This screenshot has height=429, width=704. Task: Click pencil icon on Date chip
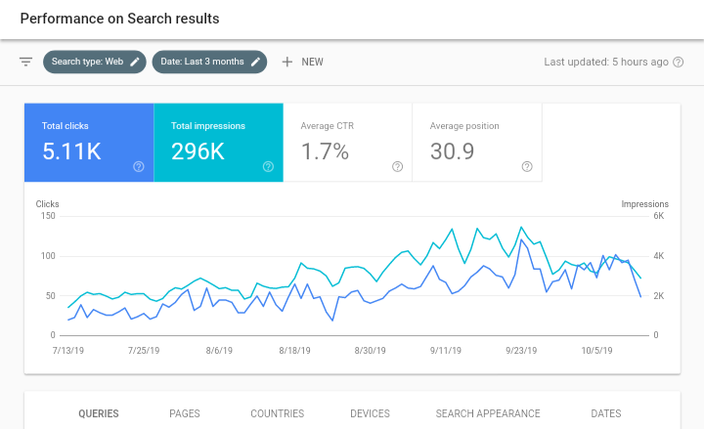pos(256,62)
